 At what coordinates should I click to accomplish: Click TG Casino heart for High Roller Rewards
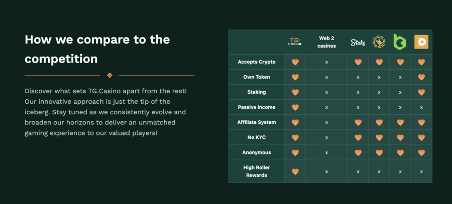point(295,172)
